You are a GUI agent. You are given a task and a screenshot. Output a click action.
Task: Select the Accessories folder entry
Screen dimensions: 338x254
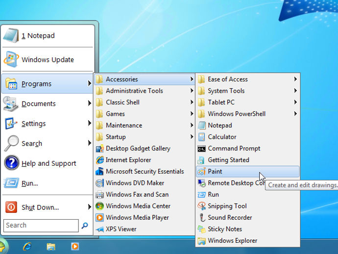pos(144,79)
